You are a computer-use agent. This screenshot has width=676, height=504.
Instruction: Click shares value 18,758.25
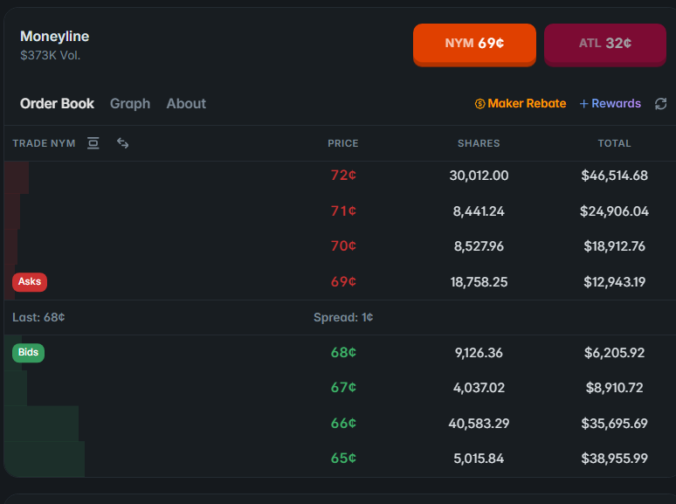pos(479,282)
